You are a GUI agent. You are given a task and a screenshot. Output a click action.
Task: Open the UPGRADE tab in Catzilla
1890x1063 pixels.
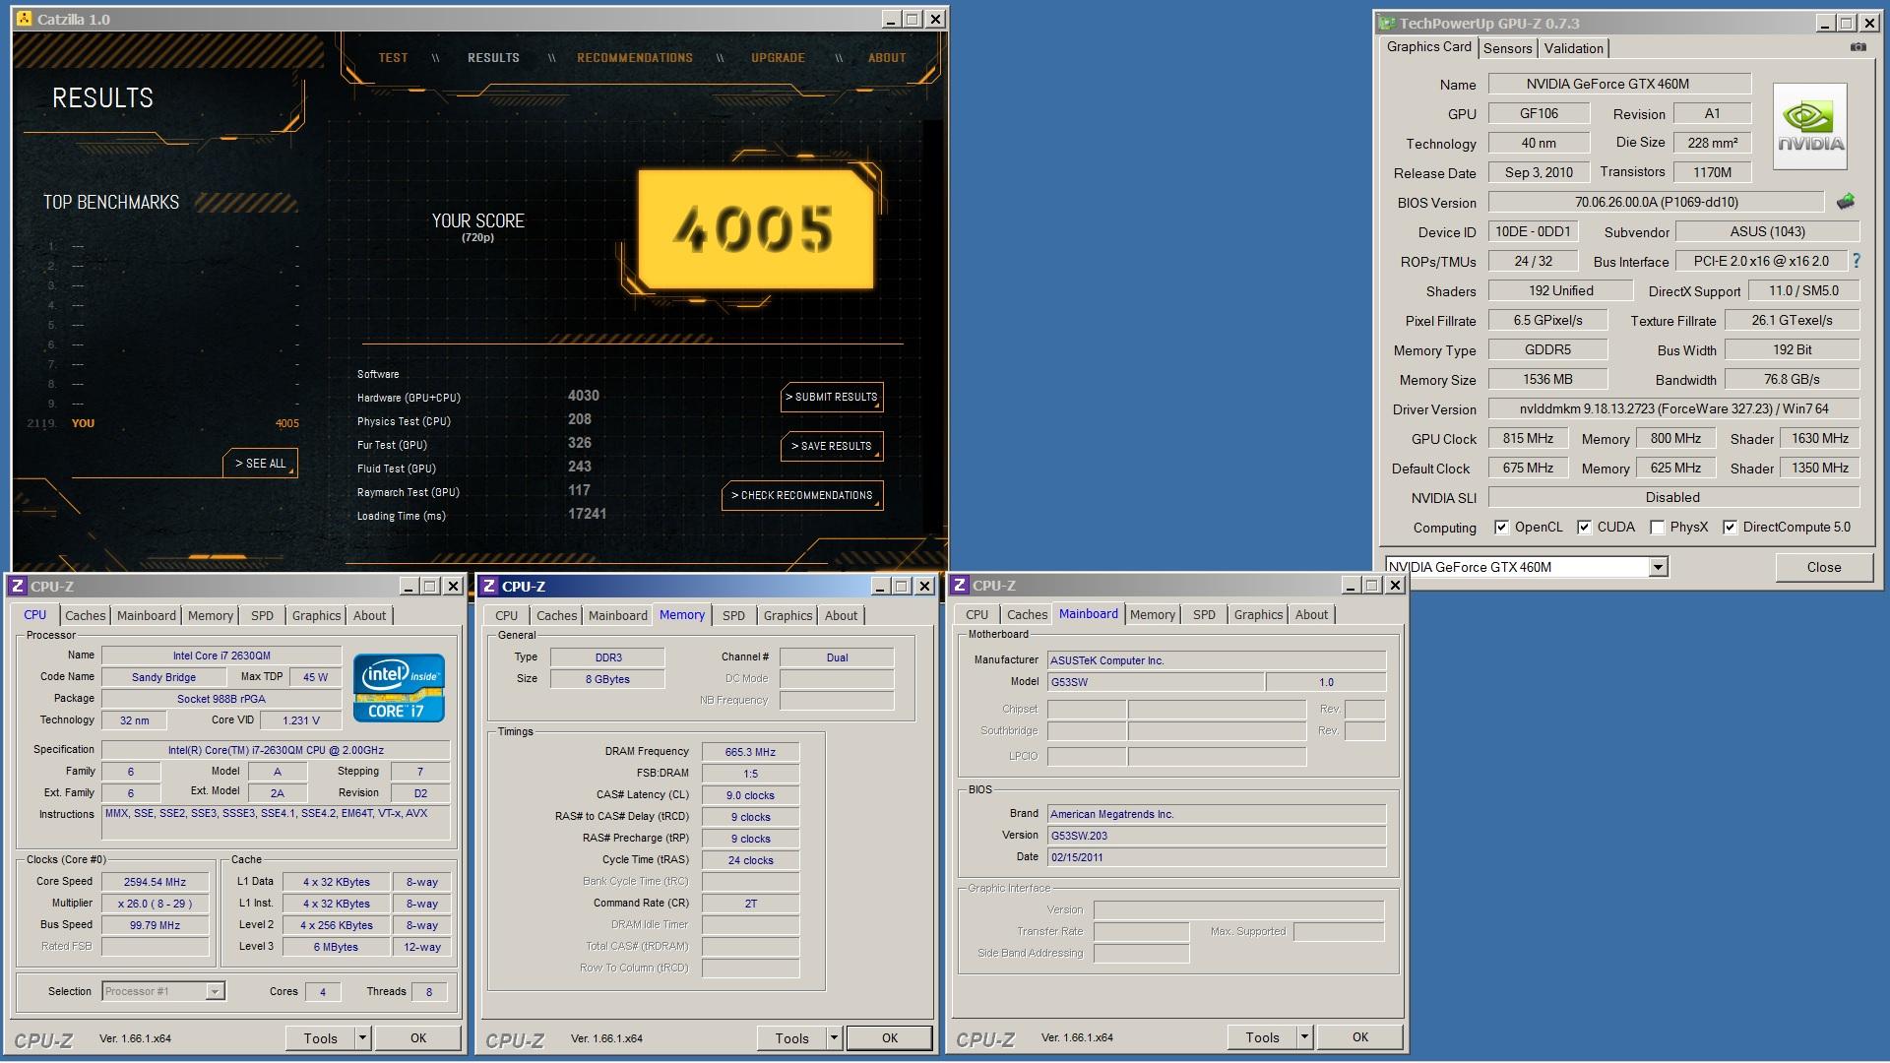(x=778, y=57)
